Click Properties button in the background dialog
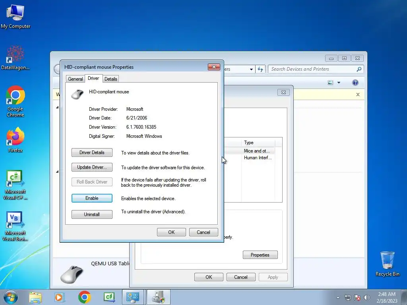This screenshot has width=407, height=305. coord(260,255)
